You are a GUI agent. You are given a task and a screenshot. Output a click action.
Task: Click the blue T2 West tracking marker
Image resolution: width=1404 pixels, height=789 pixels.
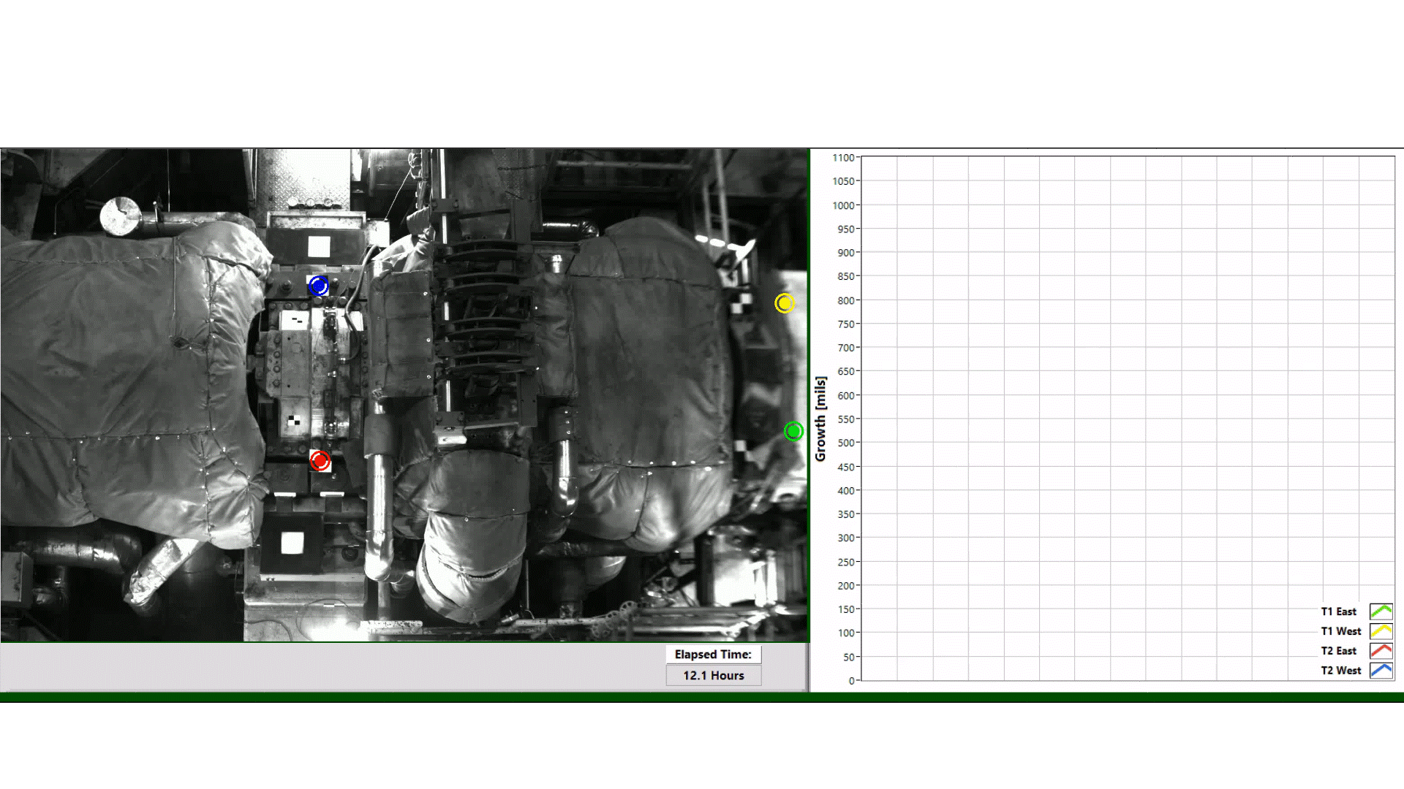[319, 286]
